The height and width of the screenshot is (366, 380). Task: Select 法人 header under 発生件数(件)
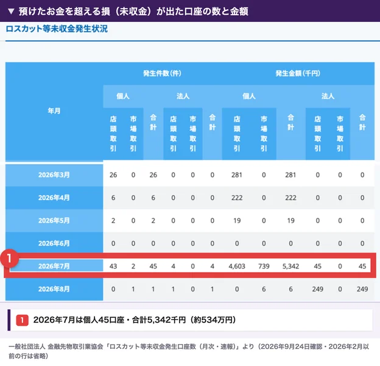click(183, 96)
